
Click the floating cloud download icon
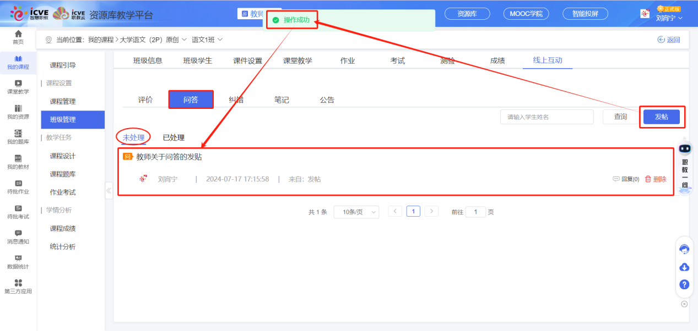684,266
